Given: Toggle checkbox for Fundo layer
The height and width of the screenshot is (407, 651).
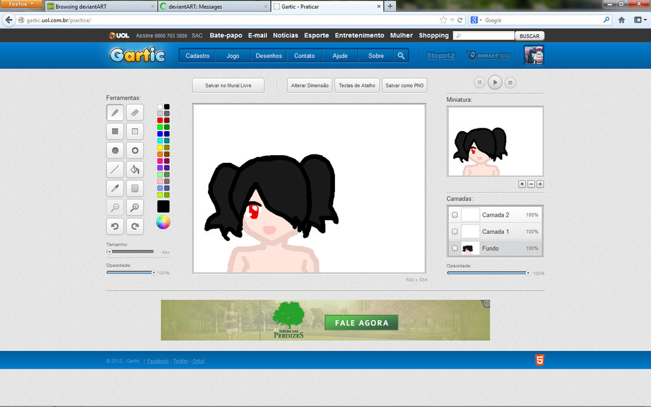Looking at the screenshot, I should tap(455, 249).
